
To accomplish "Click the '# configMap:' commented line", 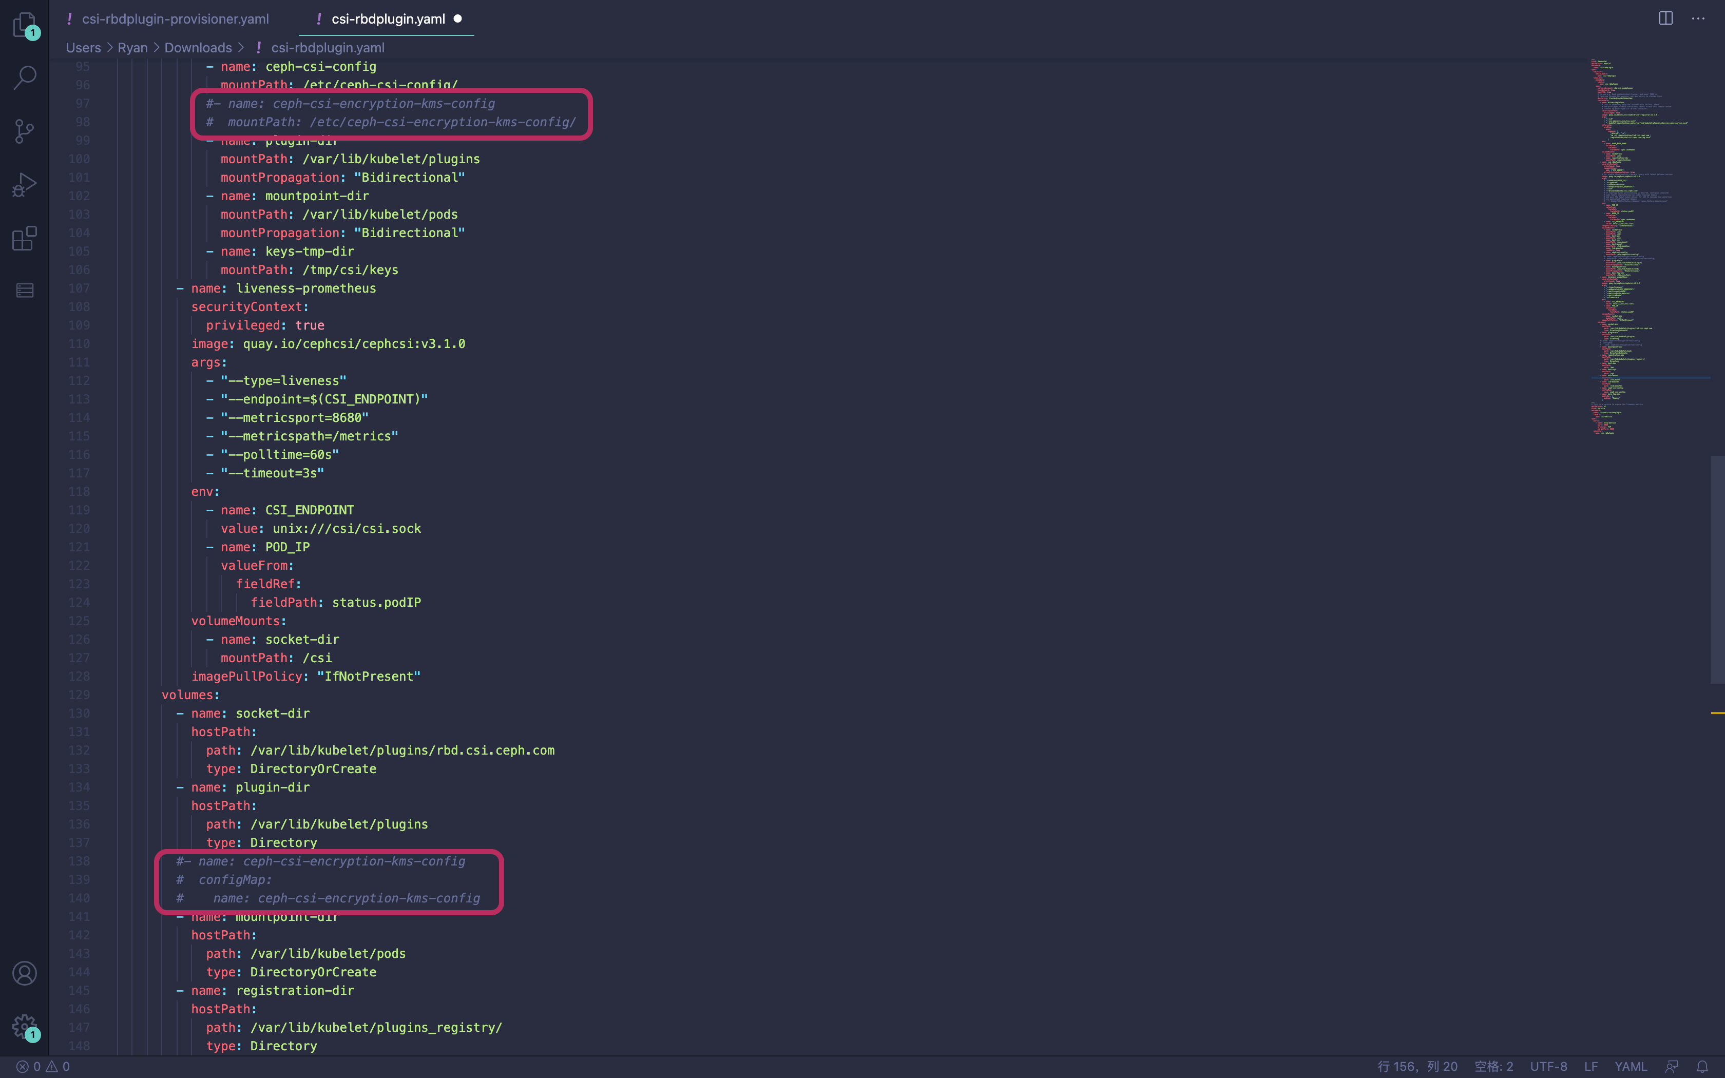I will [224, 880].
